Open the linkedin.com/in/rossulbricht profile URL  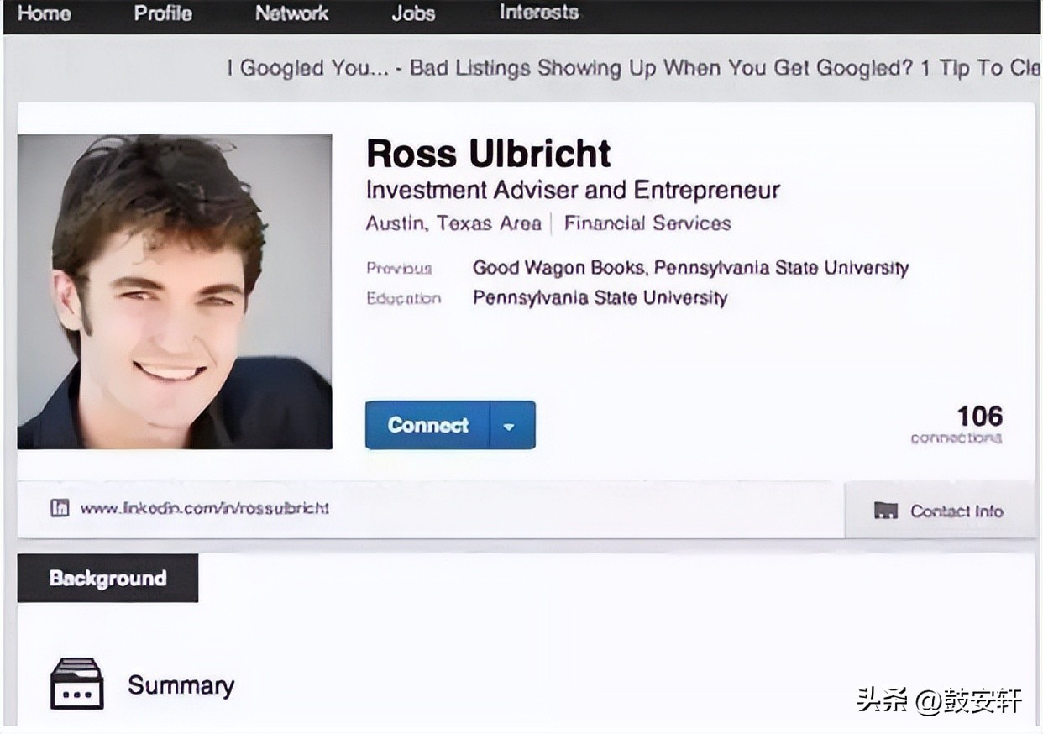204,508
